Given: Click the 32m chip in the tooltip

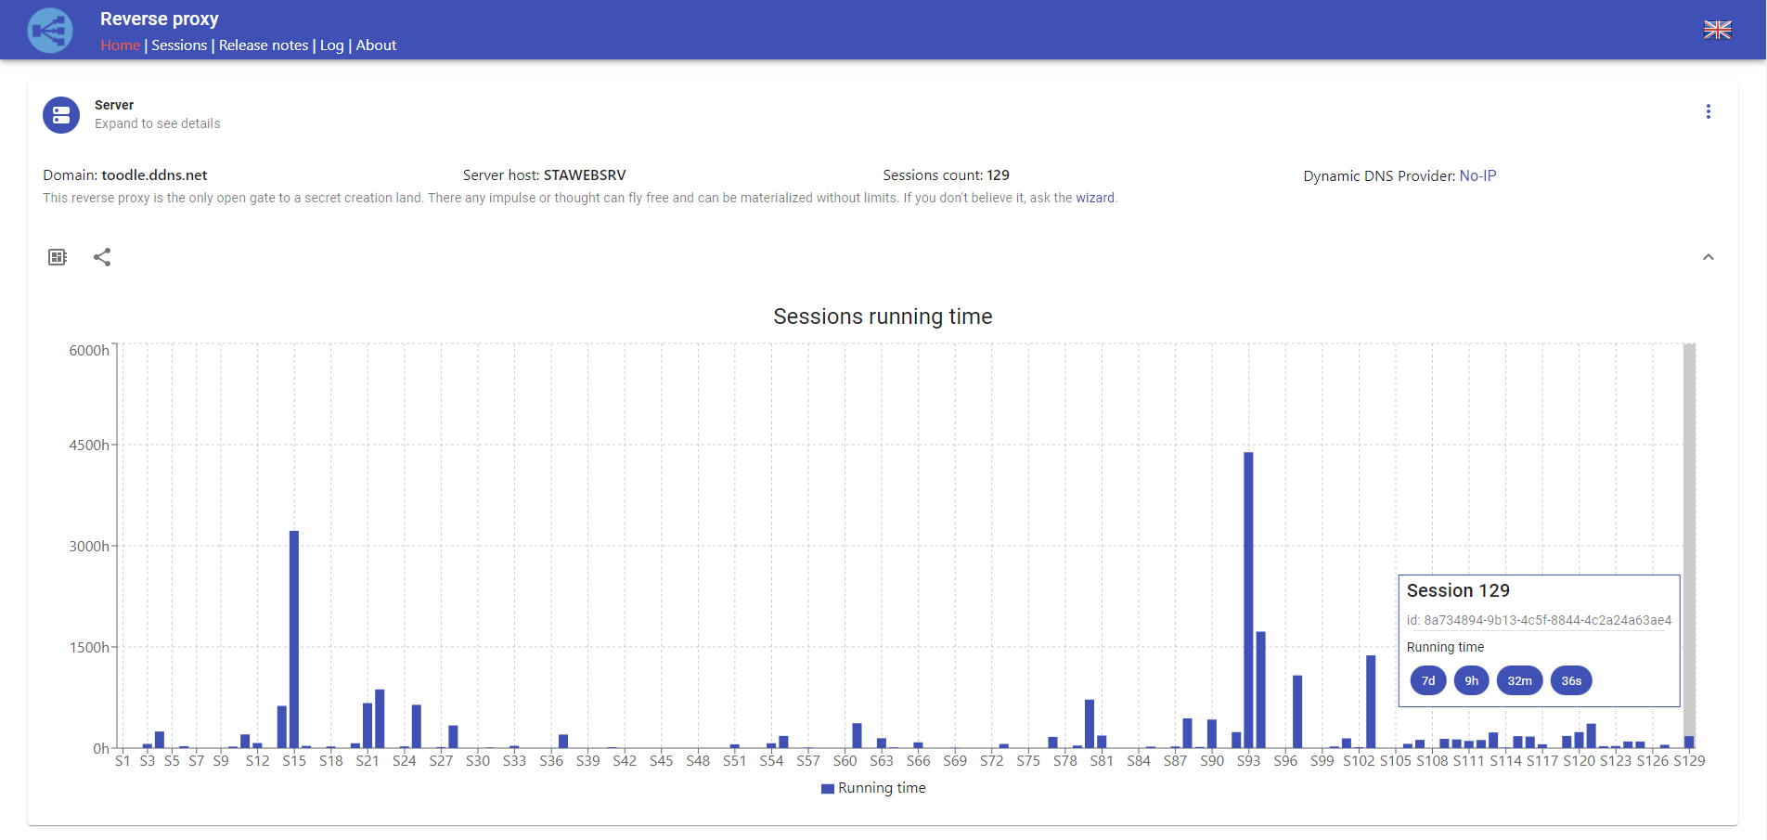Looking at the screenshot, I should [x=1520, y=680].
